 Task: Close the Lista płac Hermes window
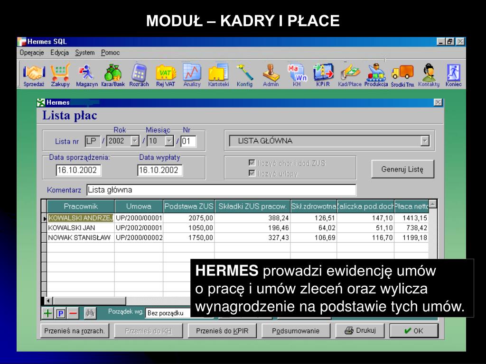pyautogui.click(x=438, y=102)
